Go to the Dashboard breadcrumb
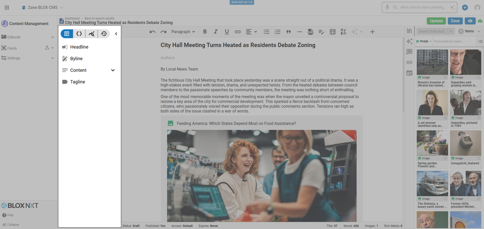 point(72,18)
